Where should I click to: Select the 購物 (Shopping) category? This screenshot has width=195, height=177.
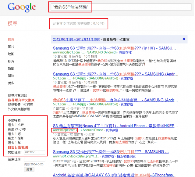click(x=11, y=76)
